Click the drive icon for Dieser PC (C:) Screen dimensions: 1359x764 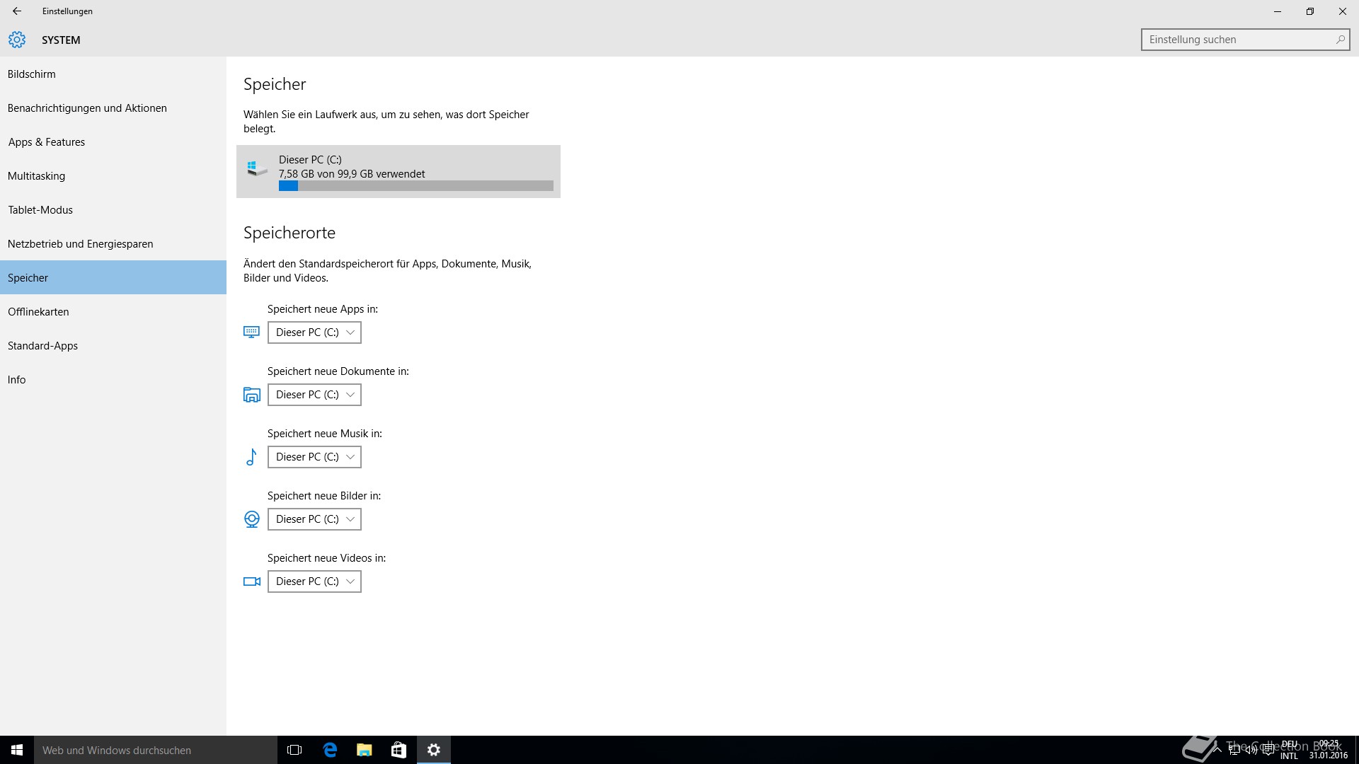pyautogui.click(x=257, y=168)
